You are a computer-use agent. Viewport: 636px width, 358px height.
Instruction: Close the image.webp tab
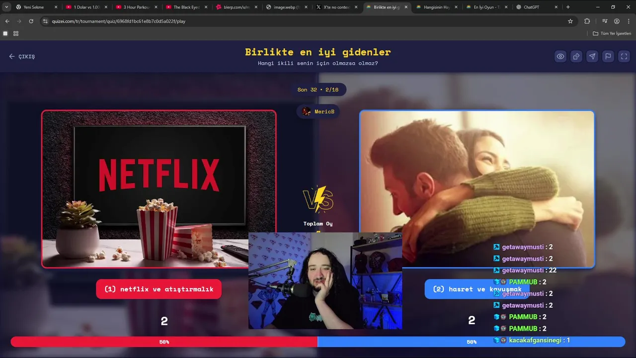click(x=306, y=7)
